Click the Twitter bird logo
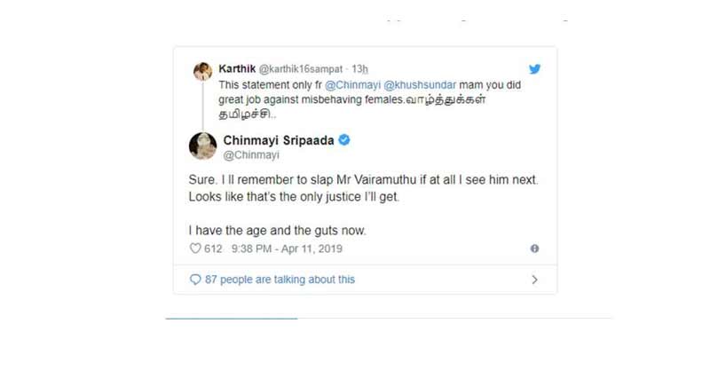 [535, 69]
